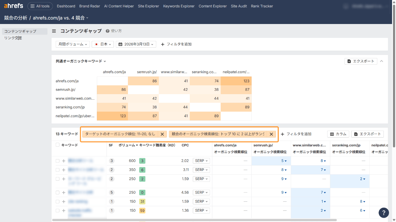Click the Japan flag icon in the country filter
Image resolution: width=396 pixels, height=222 pixels.
point(96,44)
